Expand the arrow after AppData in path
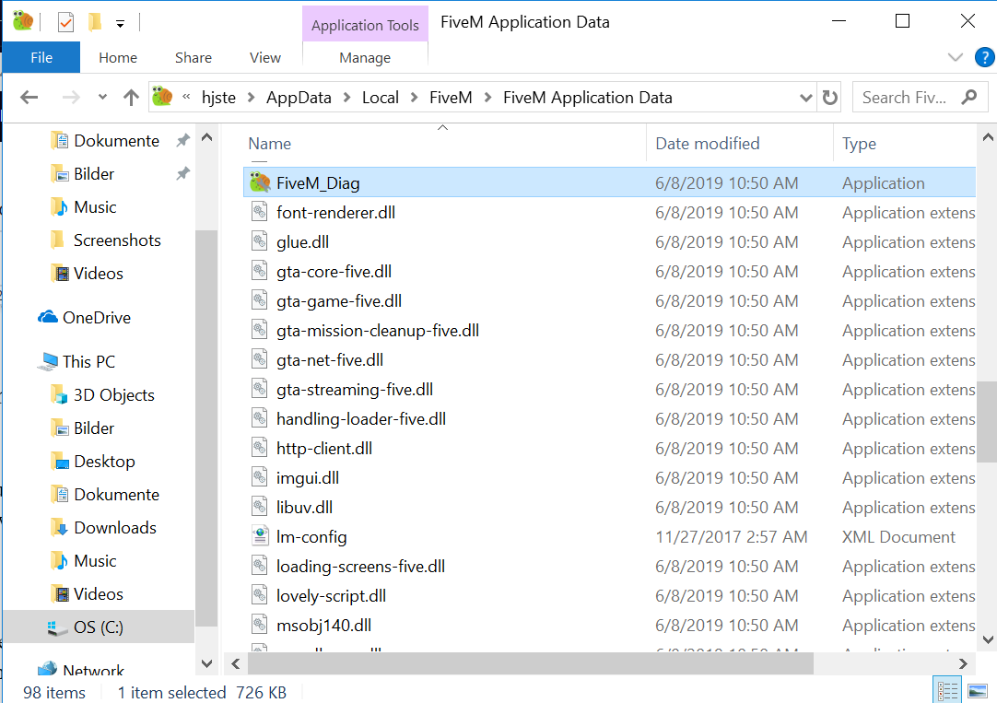Image resolution: width=997 pixels, height=703 pixels. [x=346, y=98]
